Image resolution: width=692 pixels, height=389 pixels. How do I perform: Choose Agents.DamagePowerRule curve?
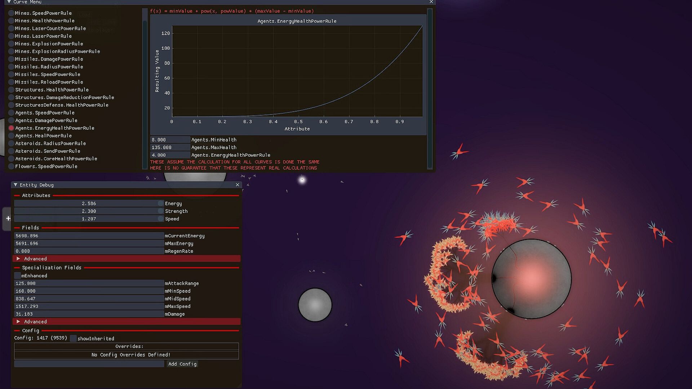click(x=11, y=120)
